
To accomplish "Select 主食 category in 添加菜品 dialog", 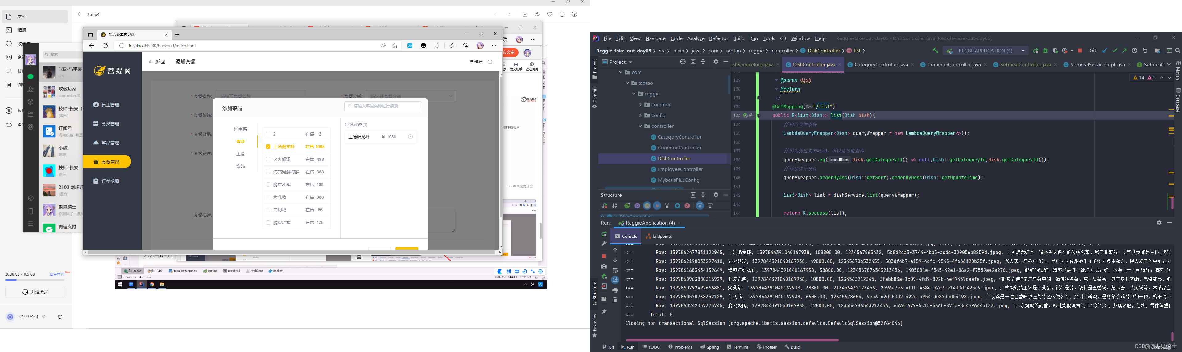I will [240, 154].
